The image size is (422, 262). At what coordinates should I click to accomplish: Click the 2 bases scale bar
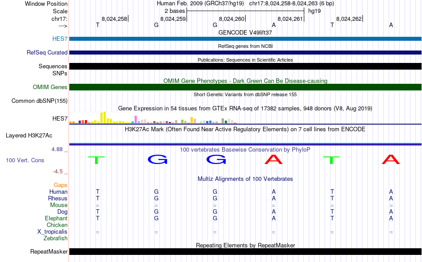(x=245, y=11)
